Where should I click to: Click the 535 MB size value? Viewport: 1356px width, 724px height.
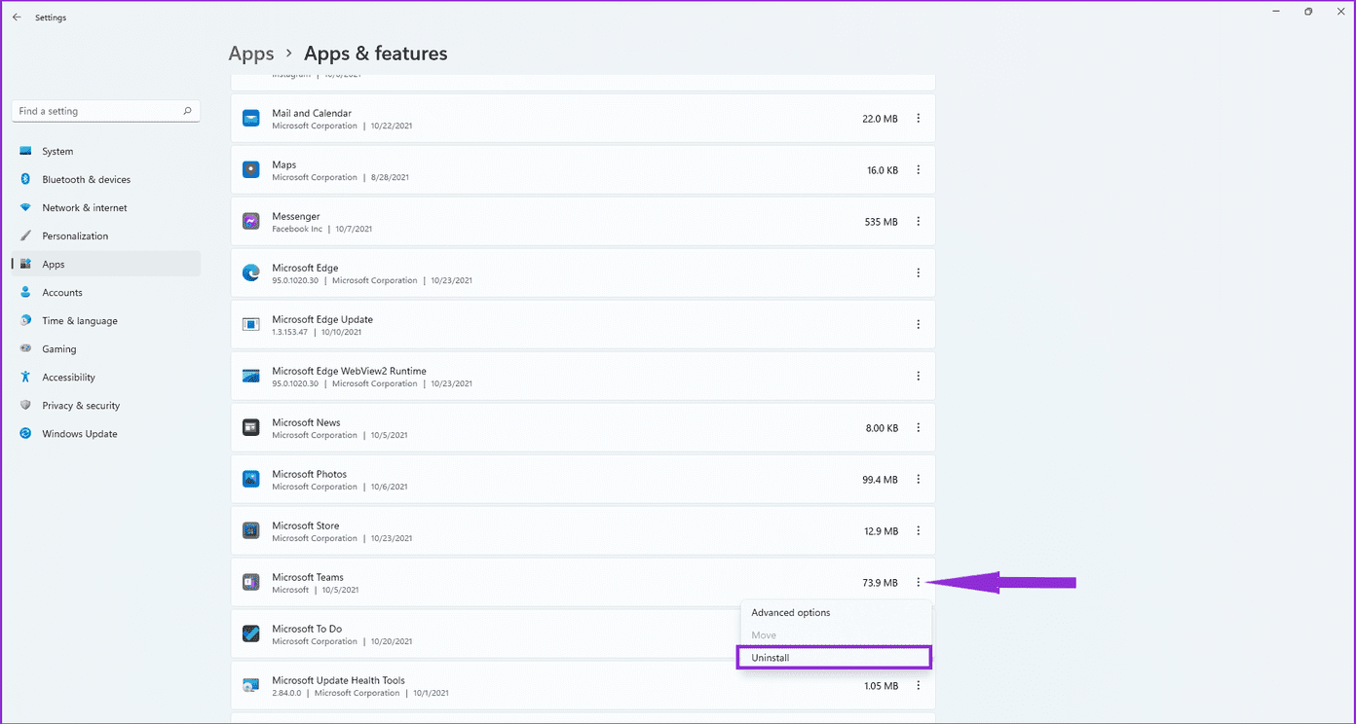tap(881, 222)
